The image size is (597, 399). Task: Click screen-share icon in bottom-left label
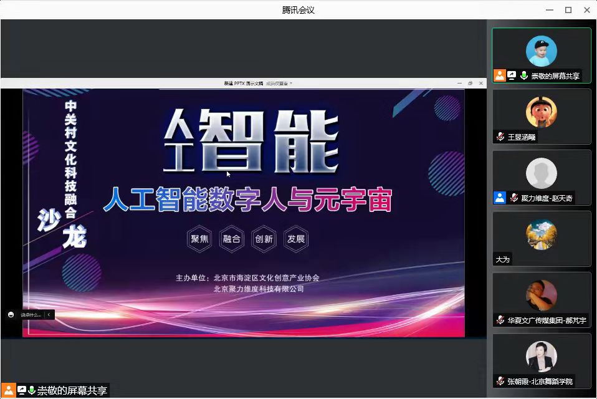click(22, 390)
